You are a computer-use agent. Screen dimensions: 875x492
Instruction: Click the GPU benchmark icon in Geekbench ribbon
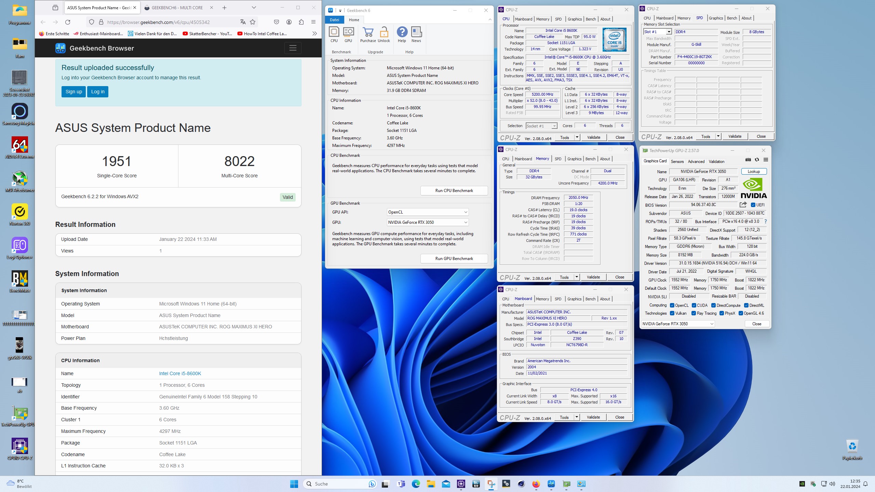[348, 34]
